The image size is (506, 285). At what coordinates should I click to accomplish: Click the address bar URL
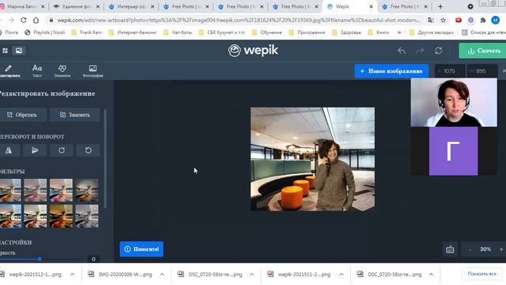pyautogui.click(x=239, y=20)
